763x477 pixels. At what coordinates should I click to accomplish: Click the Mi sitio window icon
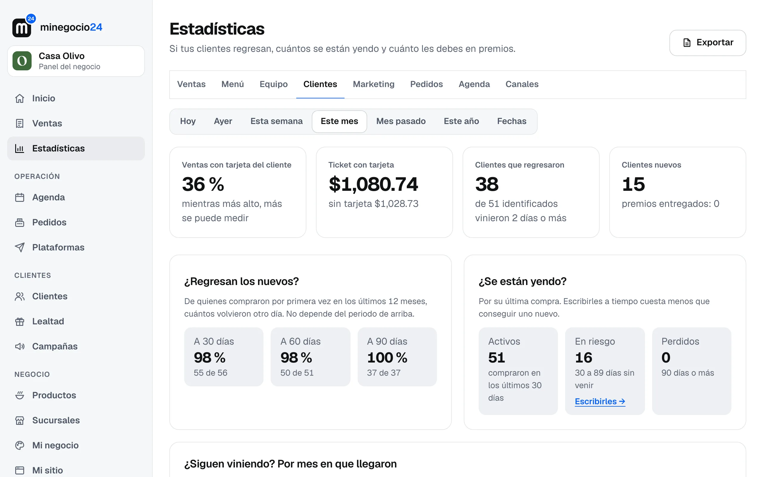(x=20, y=470)
